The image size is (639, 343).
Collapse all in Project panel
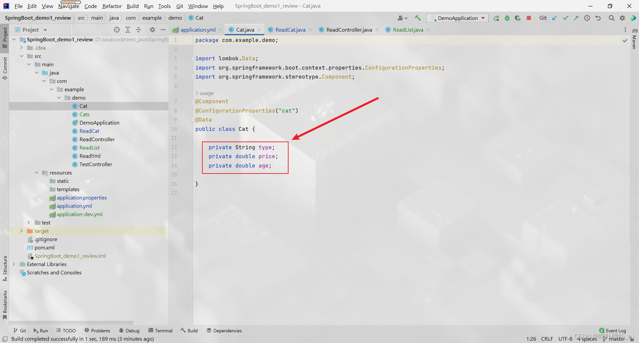138,30
